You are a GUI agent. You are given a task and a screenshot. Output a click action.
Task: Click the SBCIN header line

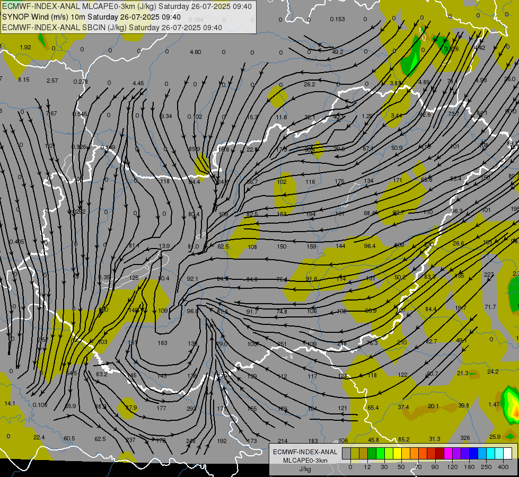click(112, 28)
